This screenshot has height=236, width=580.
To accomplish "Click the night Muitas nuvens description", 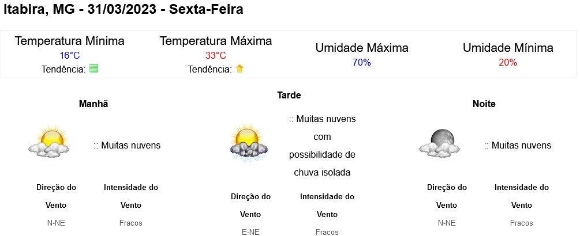I will [x=518, y=146].
